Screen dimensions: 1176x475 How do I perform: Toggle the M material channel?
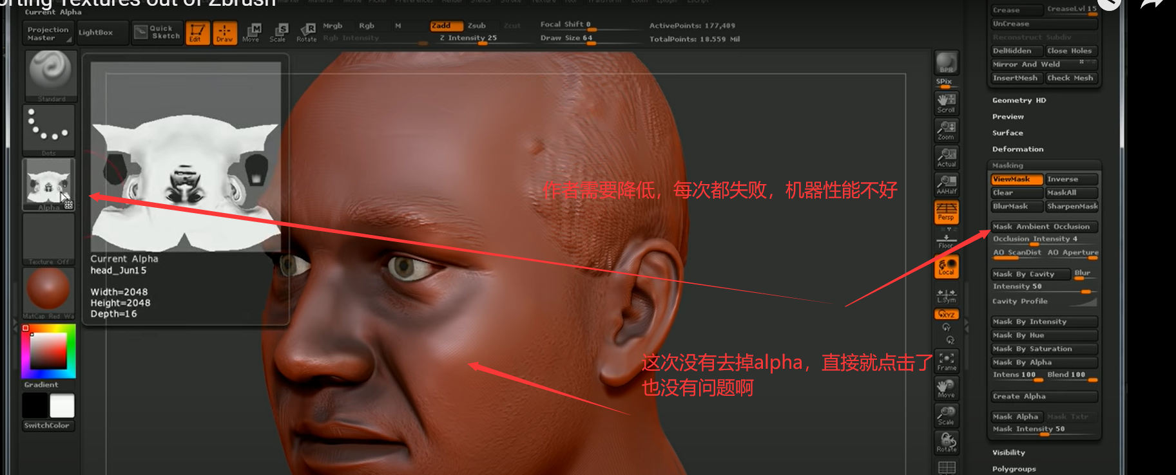398,26
